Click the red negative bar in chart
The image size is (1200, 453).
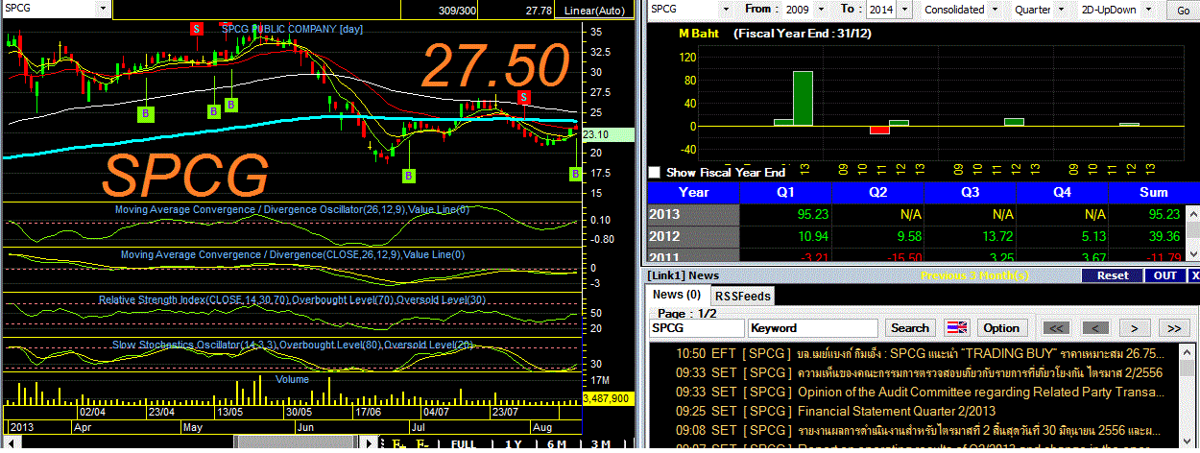[x=879, y=131]
